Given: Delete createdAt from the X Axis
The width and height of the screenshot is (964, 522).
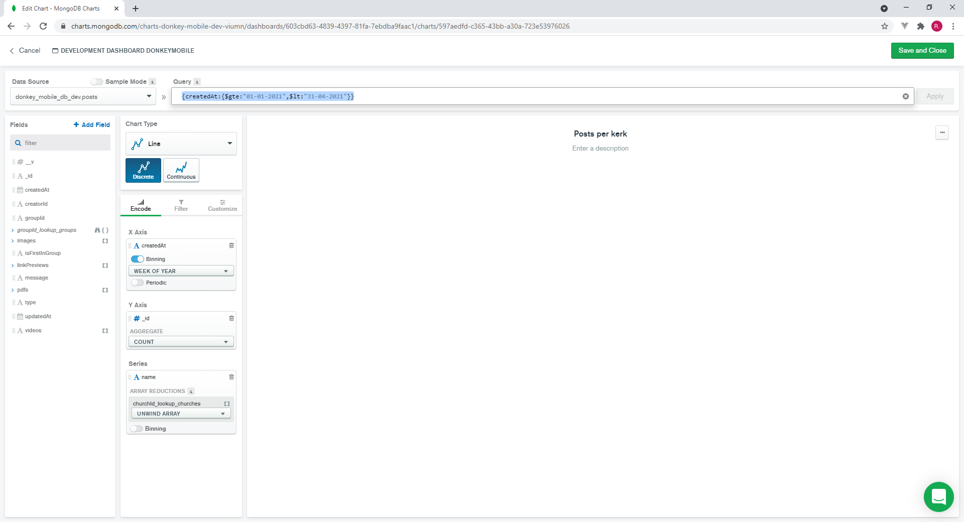Looking at the screenshot, I should (231, 245).
